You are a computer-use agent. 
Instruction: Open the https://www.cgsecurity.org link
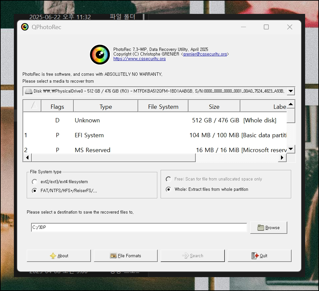pyautogui.click(x=140, y=59)
